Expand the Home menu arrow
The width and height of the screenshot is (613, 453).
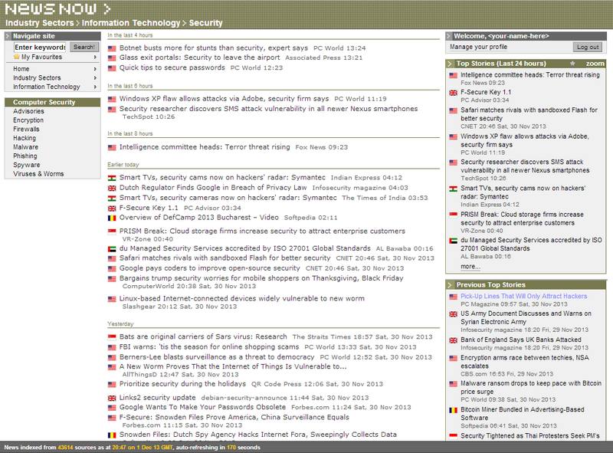tap(95, 69)
